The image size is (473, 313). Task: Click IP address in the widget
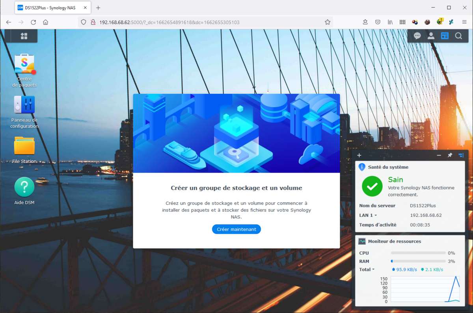(x=426, y=215)
